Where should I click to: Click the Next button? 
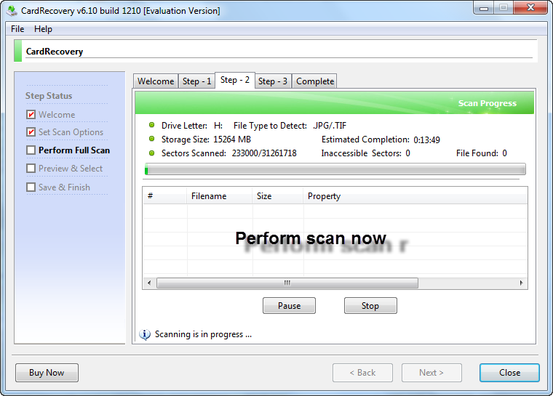click(x=431, y=373)
